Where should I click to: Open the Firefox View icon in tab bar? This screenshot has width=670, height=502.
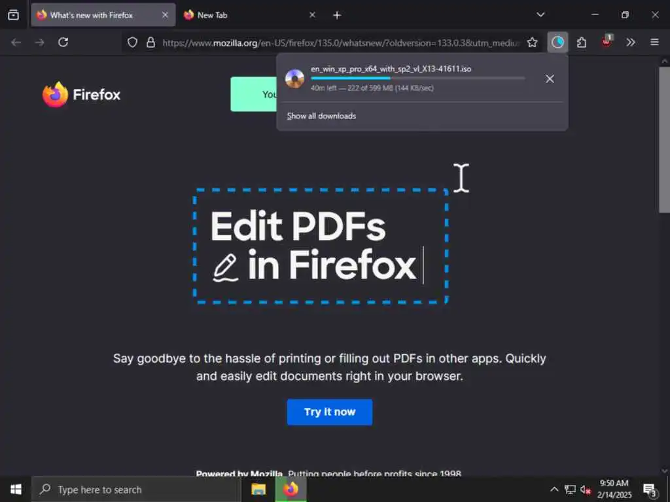[13, 15]
